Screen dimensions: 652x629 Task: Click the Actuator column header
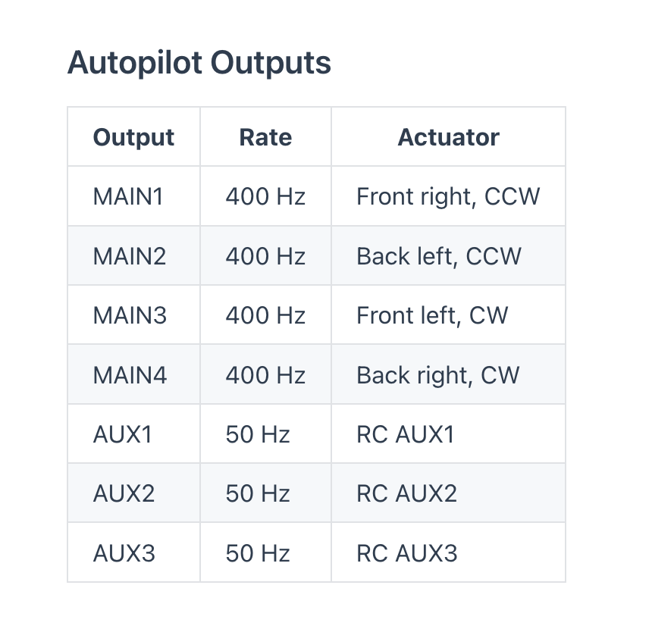click(448, 137)
